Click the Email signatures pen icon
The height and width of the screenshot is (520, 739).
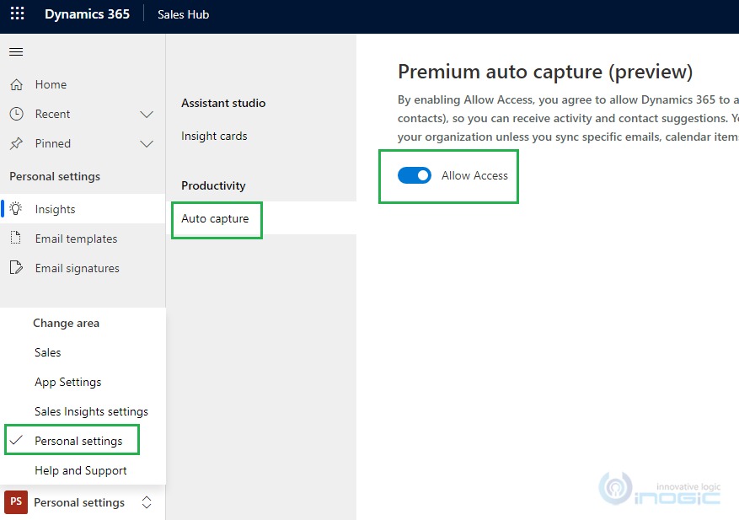pyautogui.click(x=16, y=267)
